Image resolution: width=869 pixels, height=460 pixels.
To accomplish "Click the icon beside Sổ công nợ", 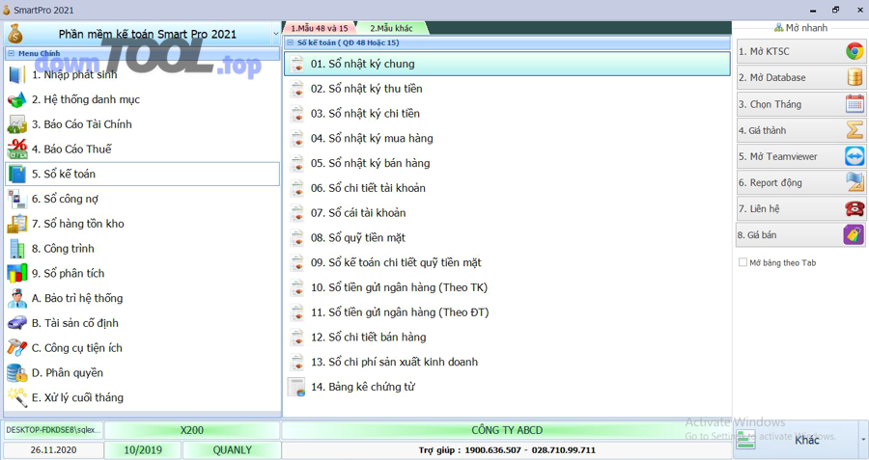I will click(17, 199).
